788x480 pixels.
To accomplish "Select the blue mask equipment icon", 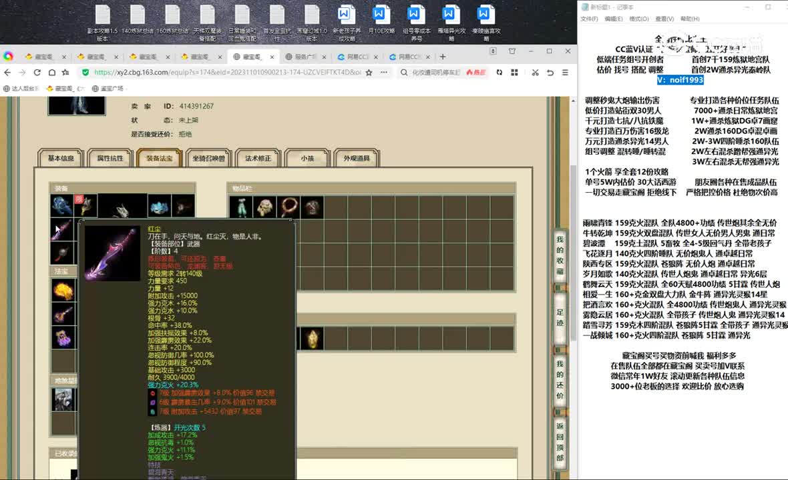I will [x=160, y=205].
